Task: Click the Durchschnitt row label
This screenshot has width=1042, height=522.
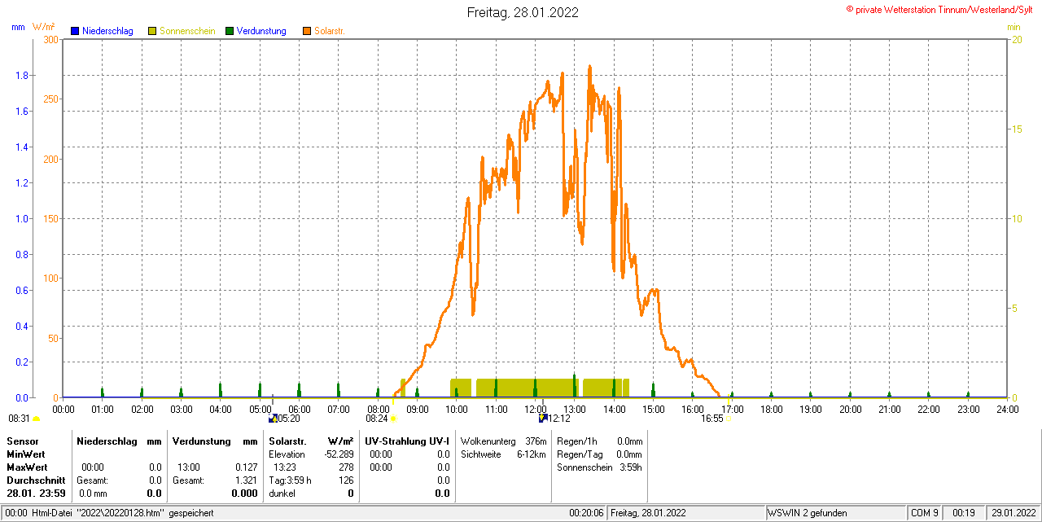Action: [35, 480]
